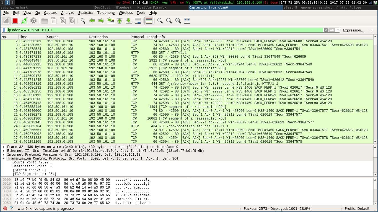
Task: Click the Find packet magnifier icon
Action: click(83, 21)
